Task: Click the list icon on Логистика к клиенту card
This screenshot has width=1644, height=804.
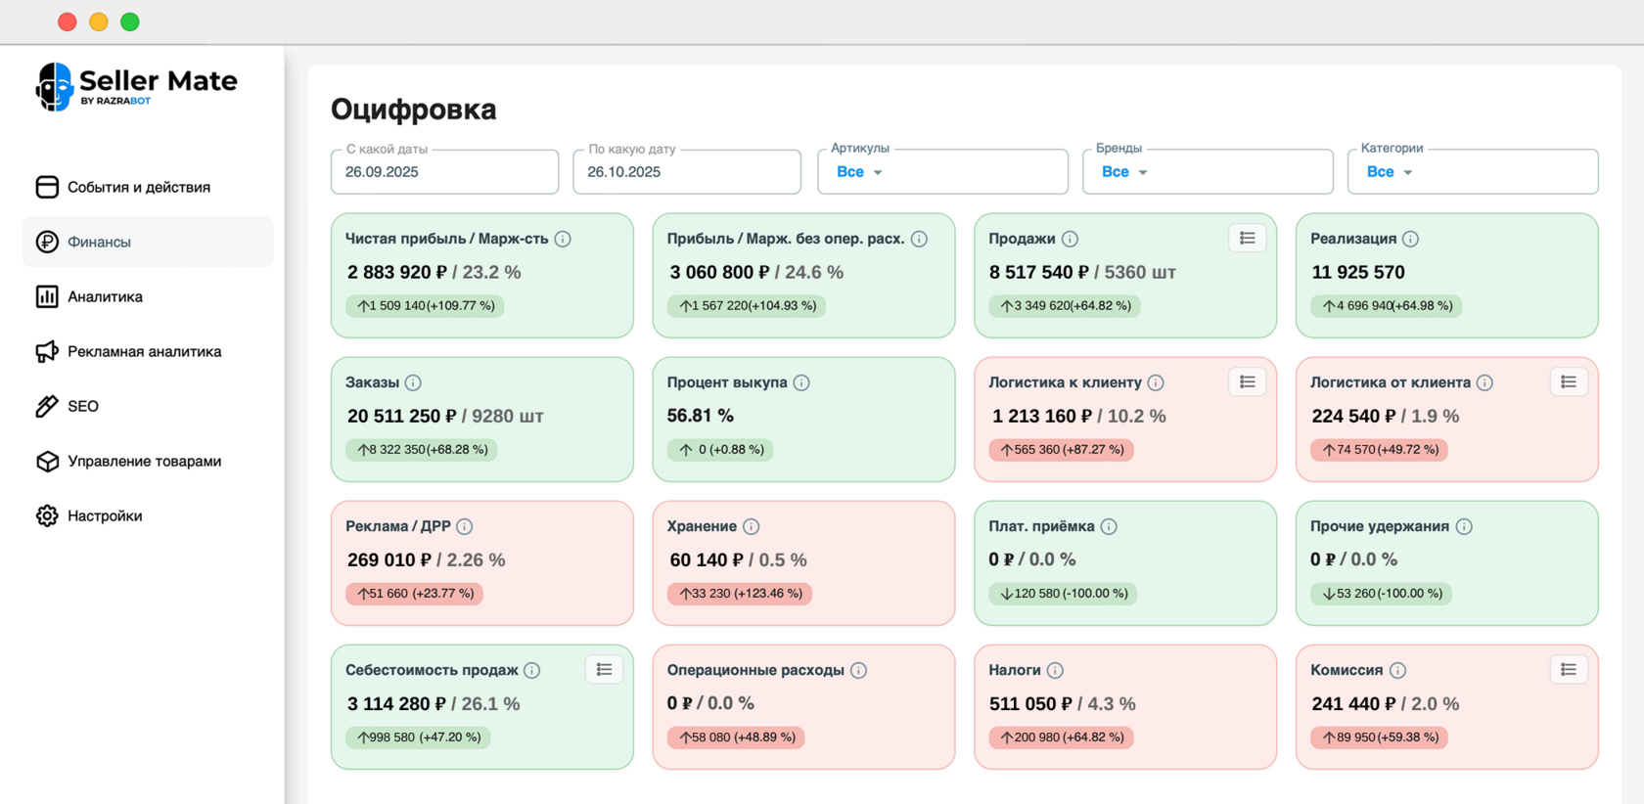Action: point(1247,381)
